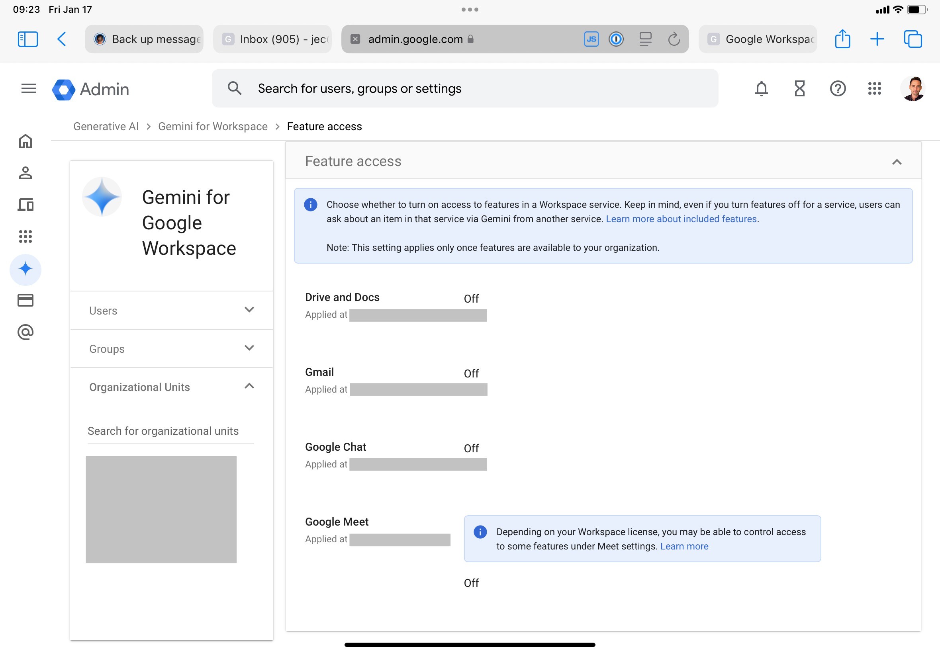The image size is (940, 653).
Task: Tap the battery status icon
Action: pos(916,10)
